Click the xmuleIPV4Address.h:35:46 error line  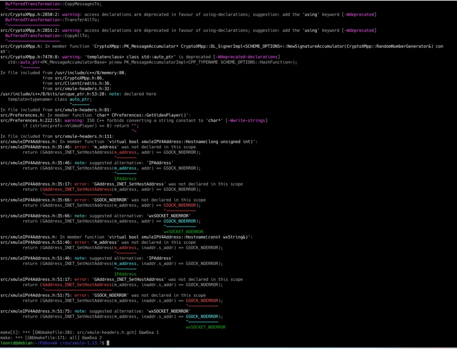click(x=98, y=147)
